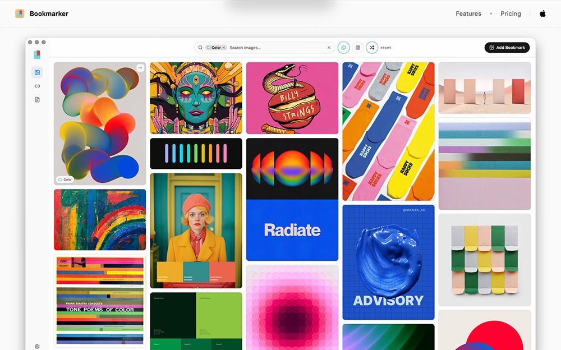The image size is (561, 350).
Task: Open the links section in sidebar
Action: 37,86
